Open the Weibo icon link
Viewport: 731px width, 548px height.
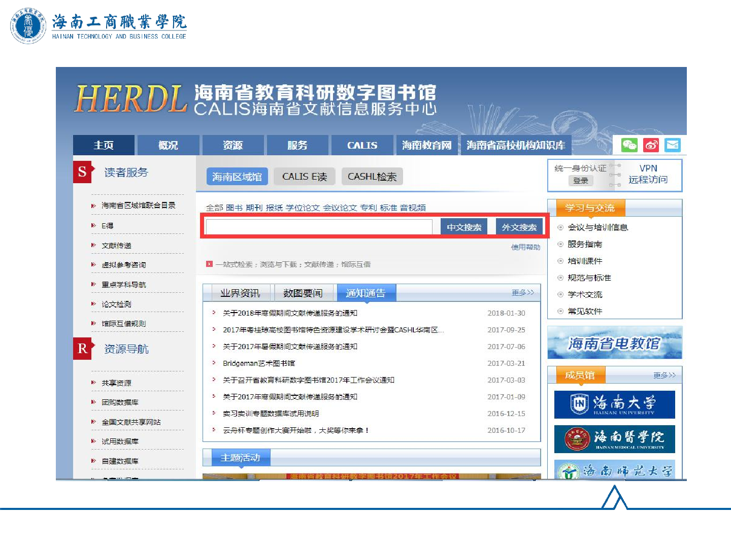pos(651,145)
